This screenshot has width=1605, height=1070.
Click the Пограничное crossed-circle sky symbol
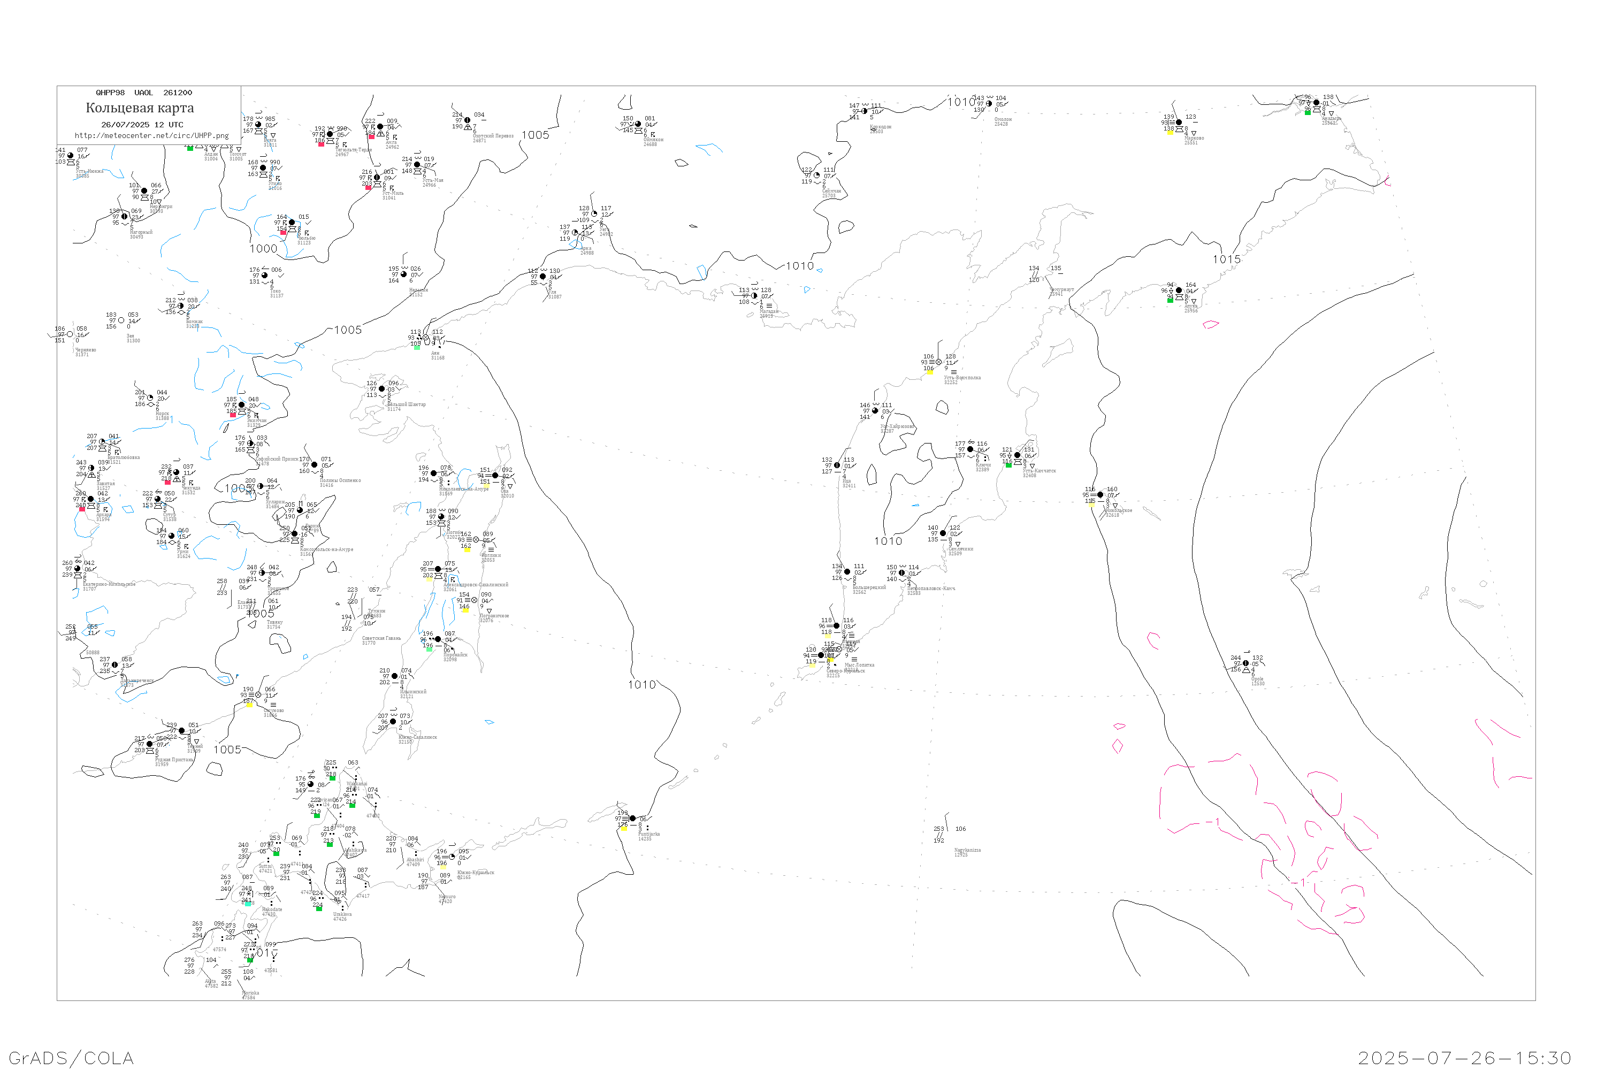[x=474, y=600]
